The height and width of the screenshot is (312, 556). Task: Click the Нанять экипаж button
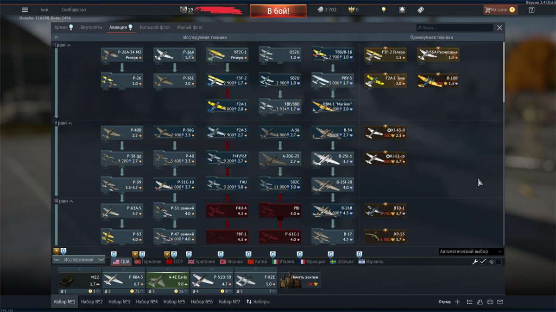299,280
